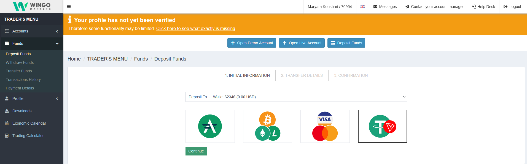
Task: Open the Deposit To wallet dropdown
Action: click(308, 97)
